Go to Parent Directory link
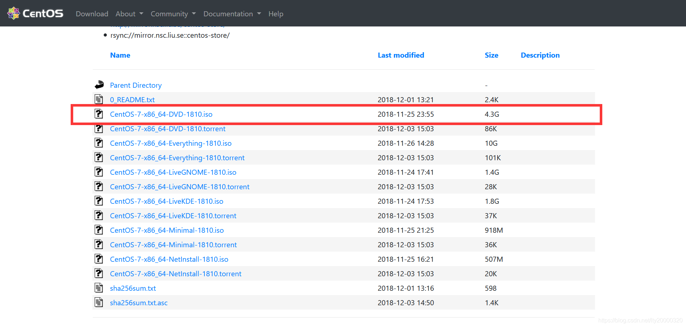 pyautogui.click(x=136, y=85)
